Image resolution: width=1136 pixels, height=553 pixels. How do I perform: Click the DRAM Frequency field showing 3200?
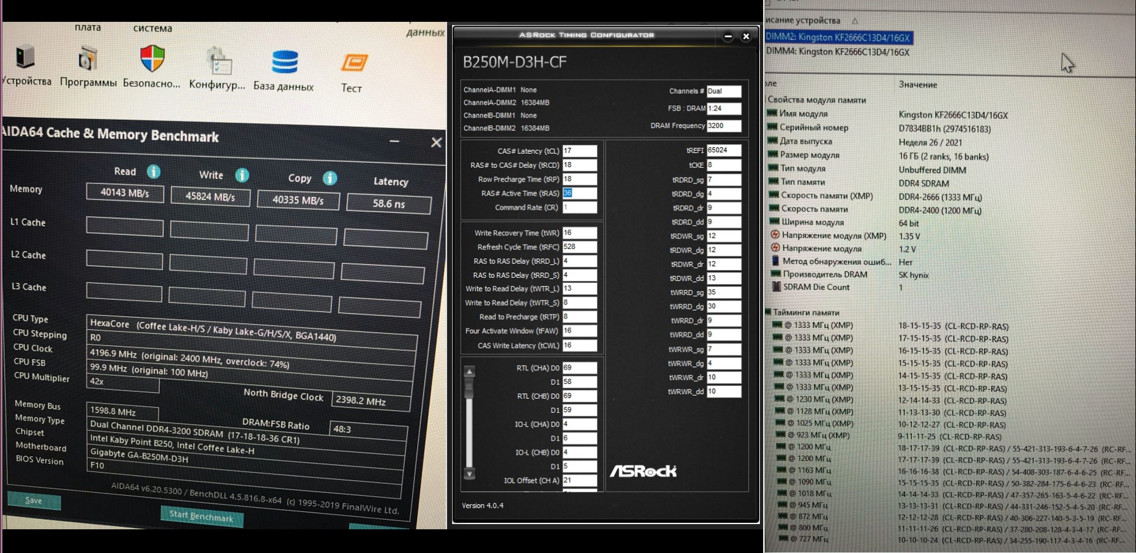(724, 126)
